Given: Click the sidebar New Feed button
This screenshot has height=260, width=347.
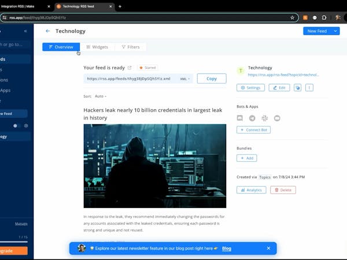Looking at the screenshot, I should point(14,114).
